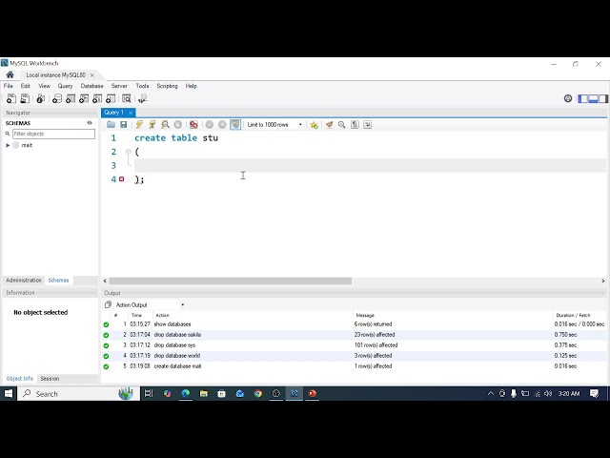Screen dimensions: 610x458
Task: Click the horizontal scrollbar right arrow
Action: [603, 281]
